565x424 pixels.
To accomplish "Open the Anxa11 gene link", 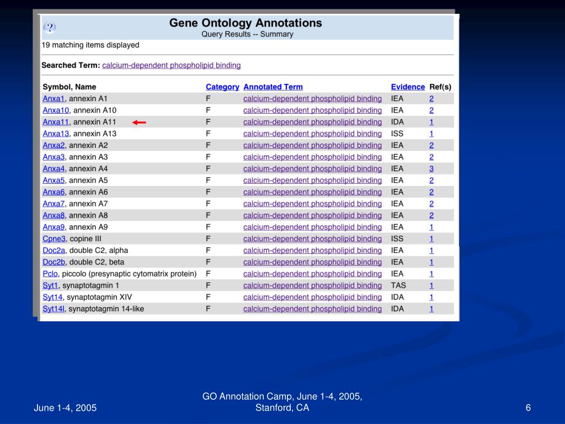I will [56, 122].
